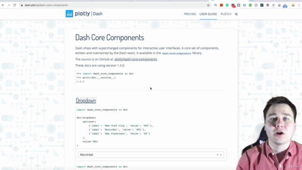
Task: Open the orange square extension icon
Action: coord(221,5)
